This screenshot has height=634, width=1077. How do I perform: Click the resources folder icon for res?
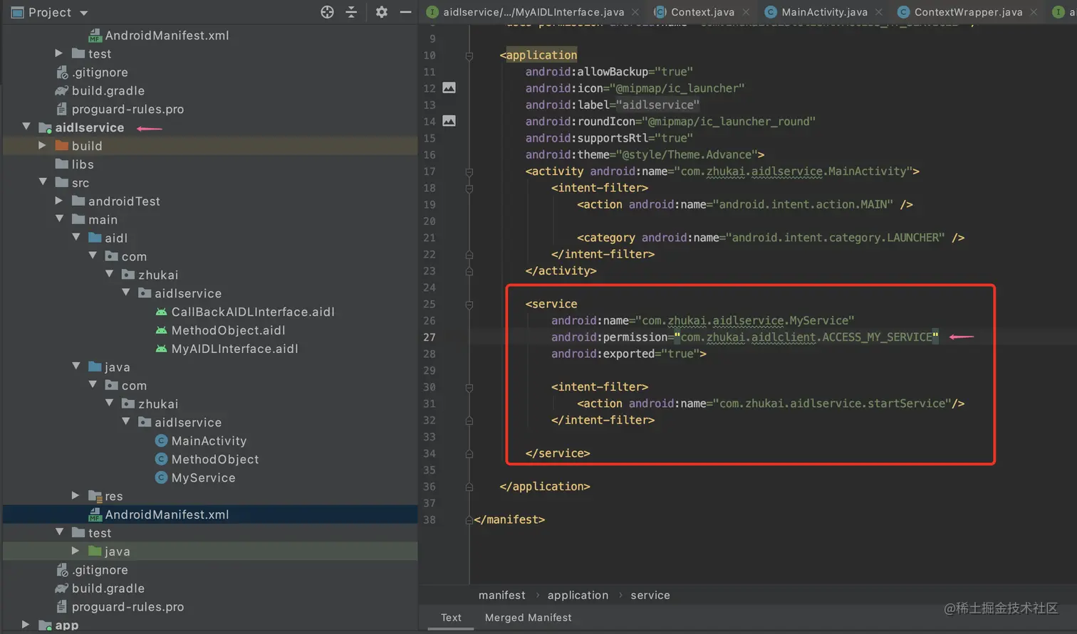coord(95,496)
